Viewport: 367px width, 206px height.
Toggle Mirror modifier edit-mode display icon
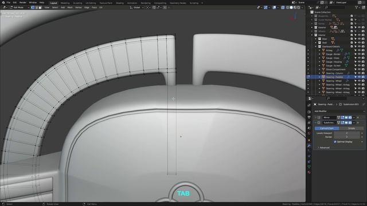pos(342,117)
